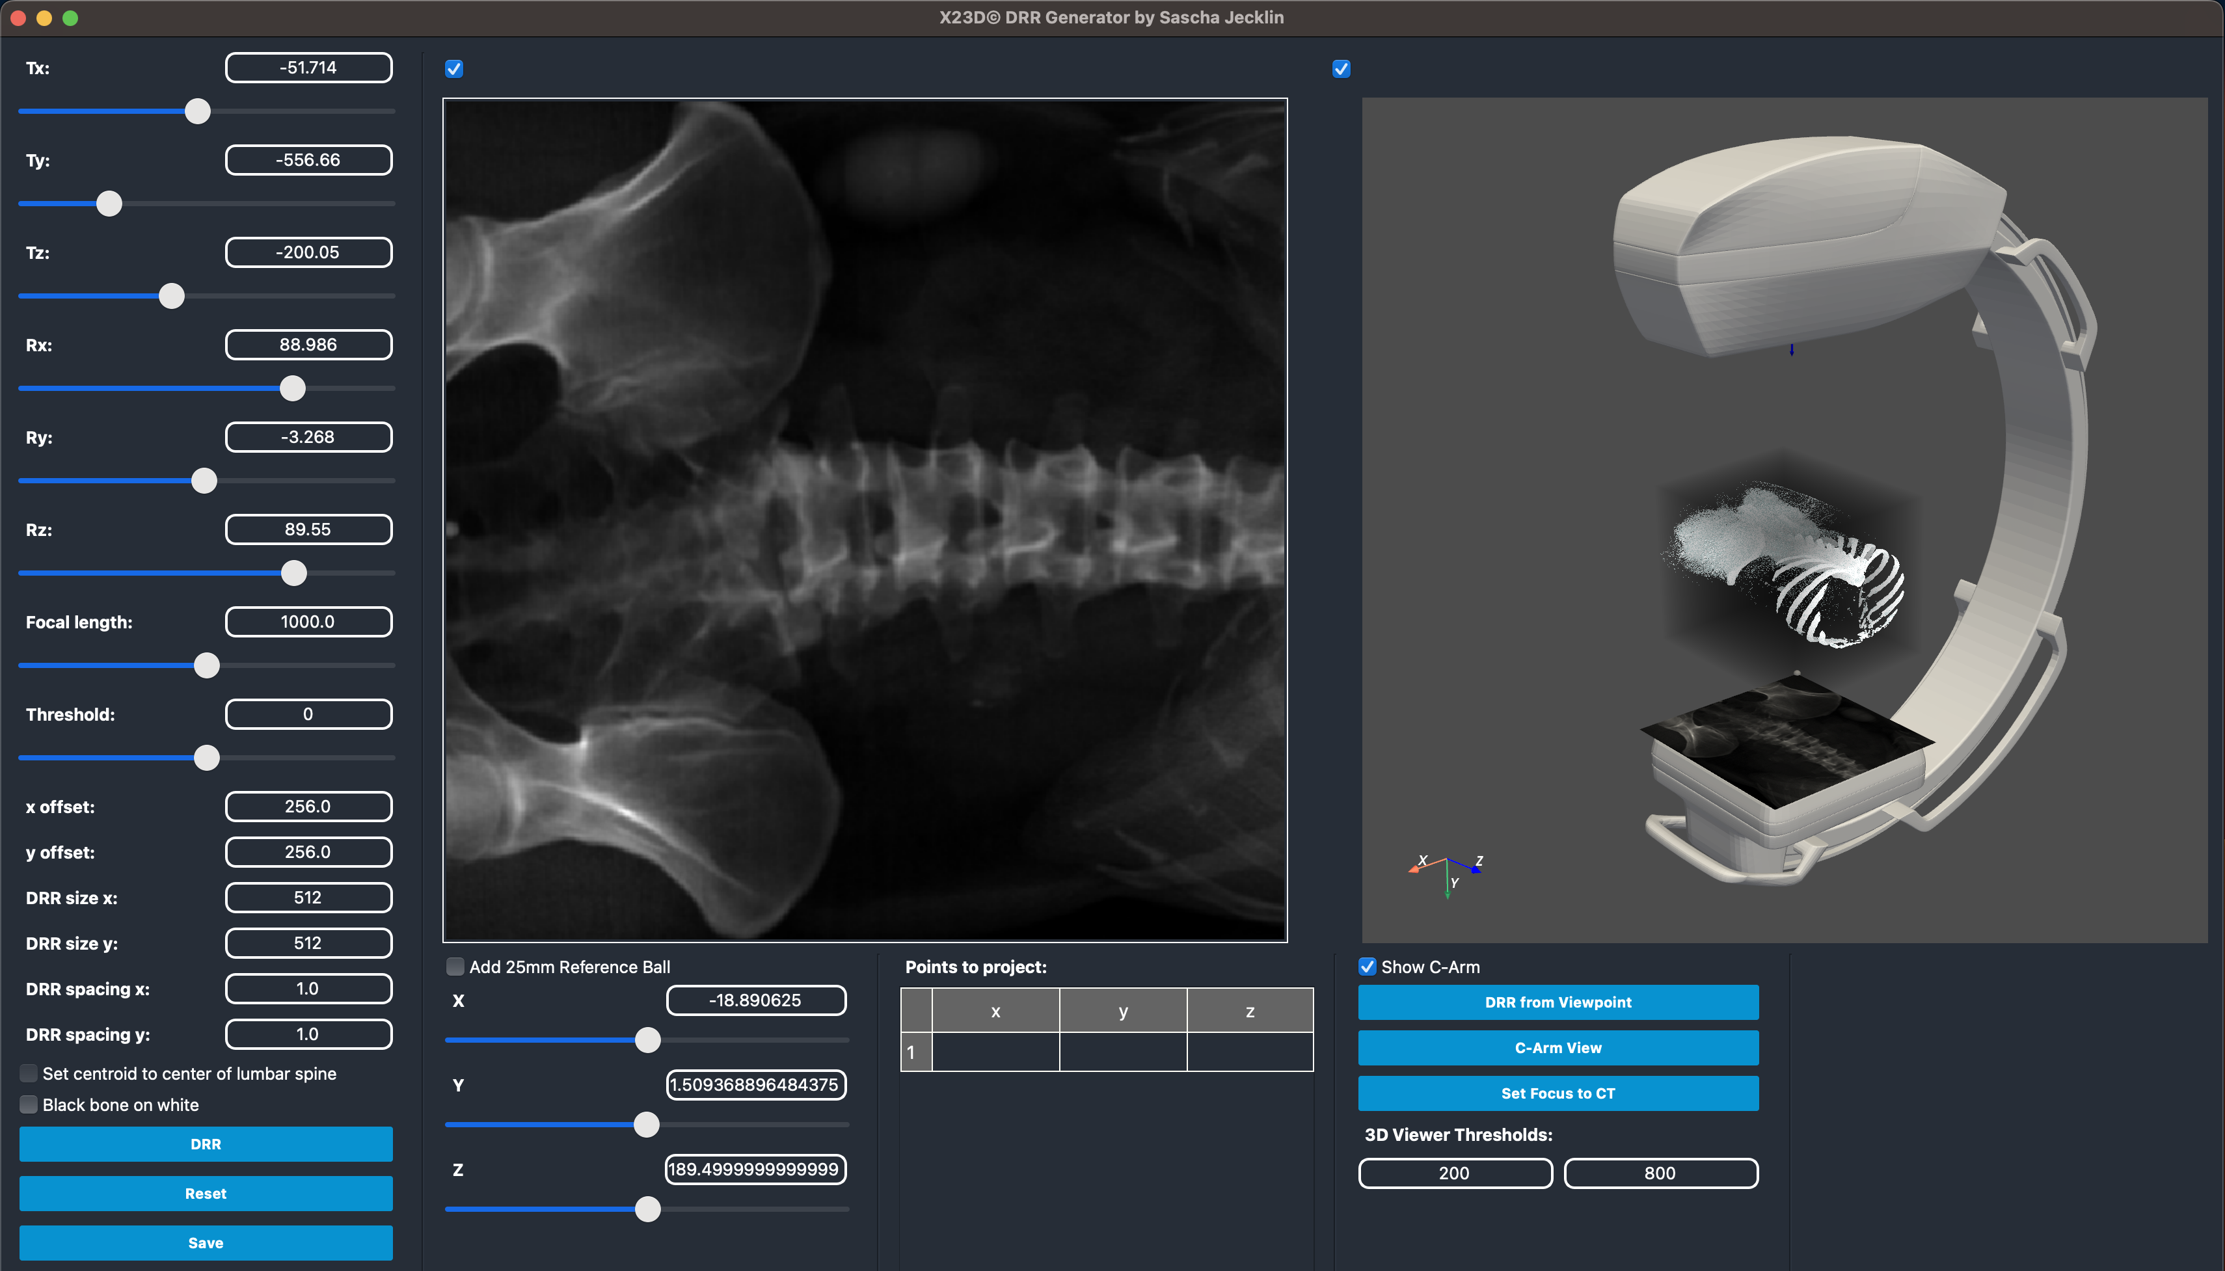The width and height of the screenshot is (2225, 1271).
Task: Click the Save button
Action: 206,1242
